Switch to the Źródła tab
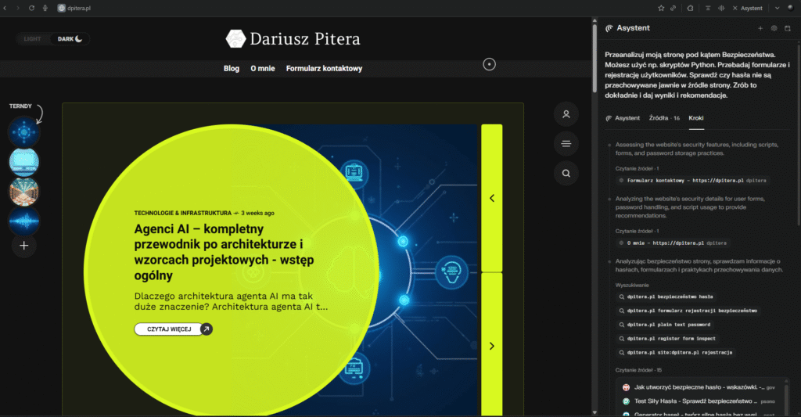 pyautogui.click(x=664, y=118)
